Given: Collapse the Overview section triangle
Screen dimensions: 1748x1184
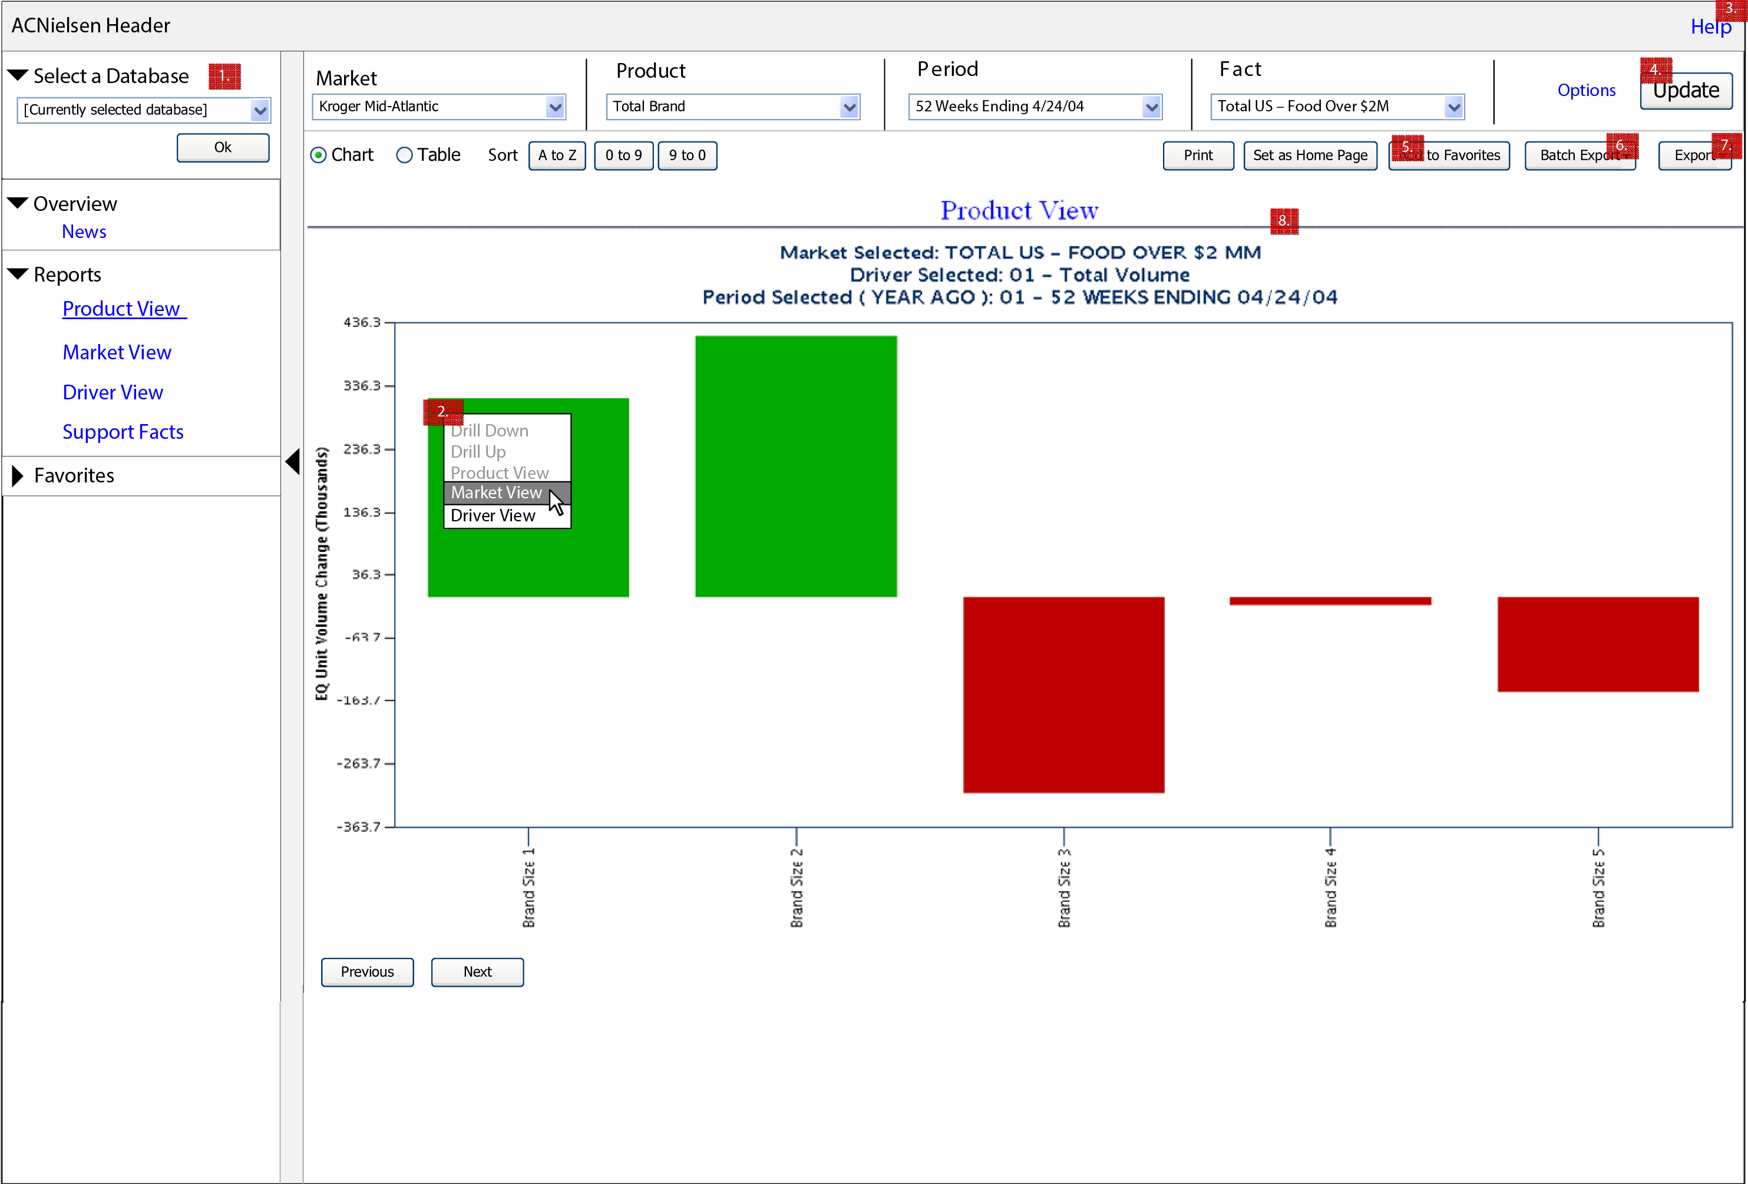Looking at the screenshot, I should pos(18,203).
